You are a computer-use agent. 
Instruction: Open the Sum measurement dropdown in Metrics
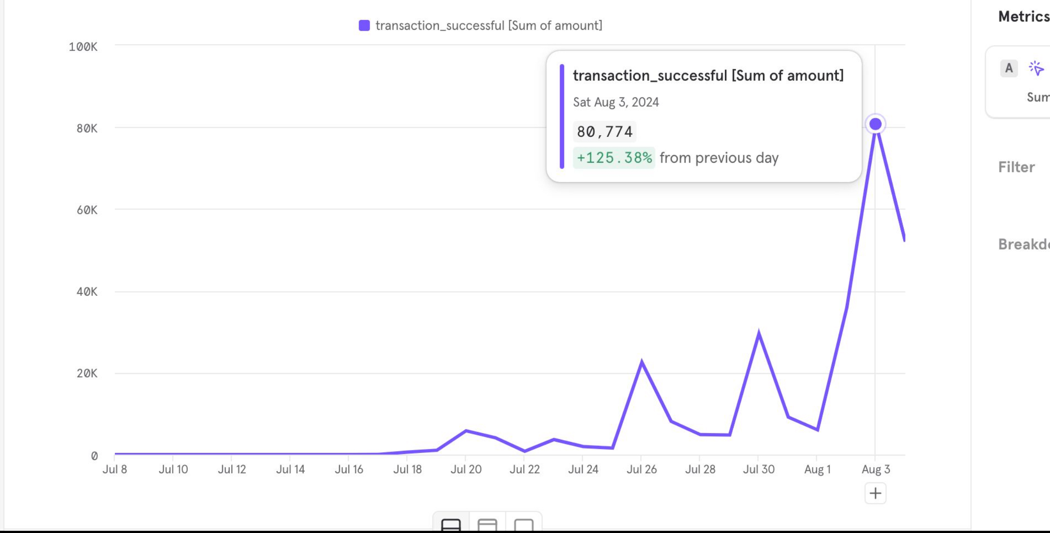(x=1038, y=97)
